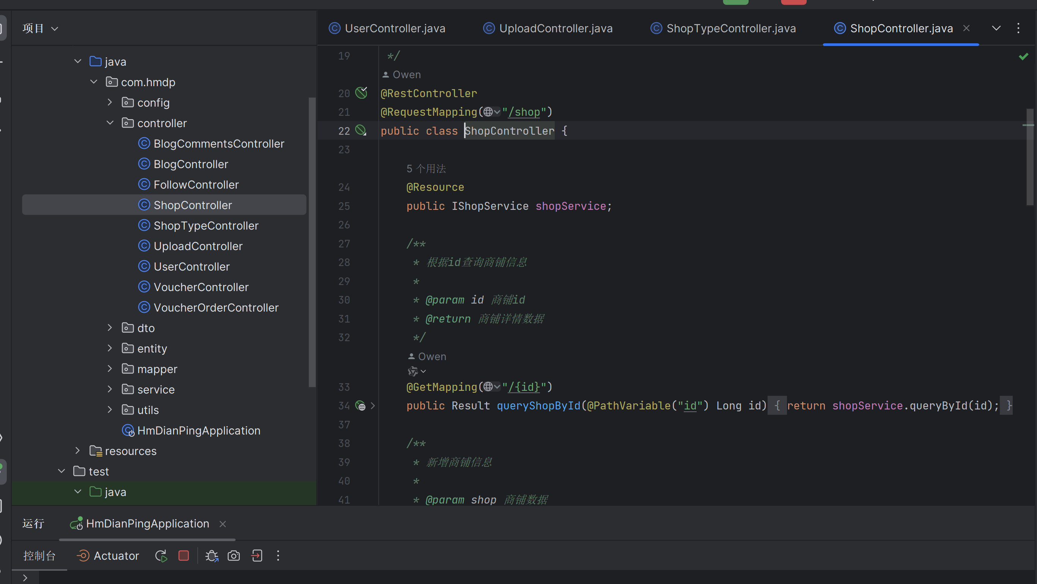Open editor tabs more-options menu

(x=1018, y=28)
